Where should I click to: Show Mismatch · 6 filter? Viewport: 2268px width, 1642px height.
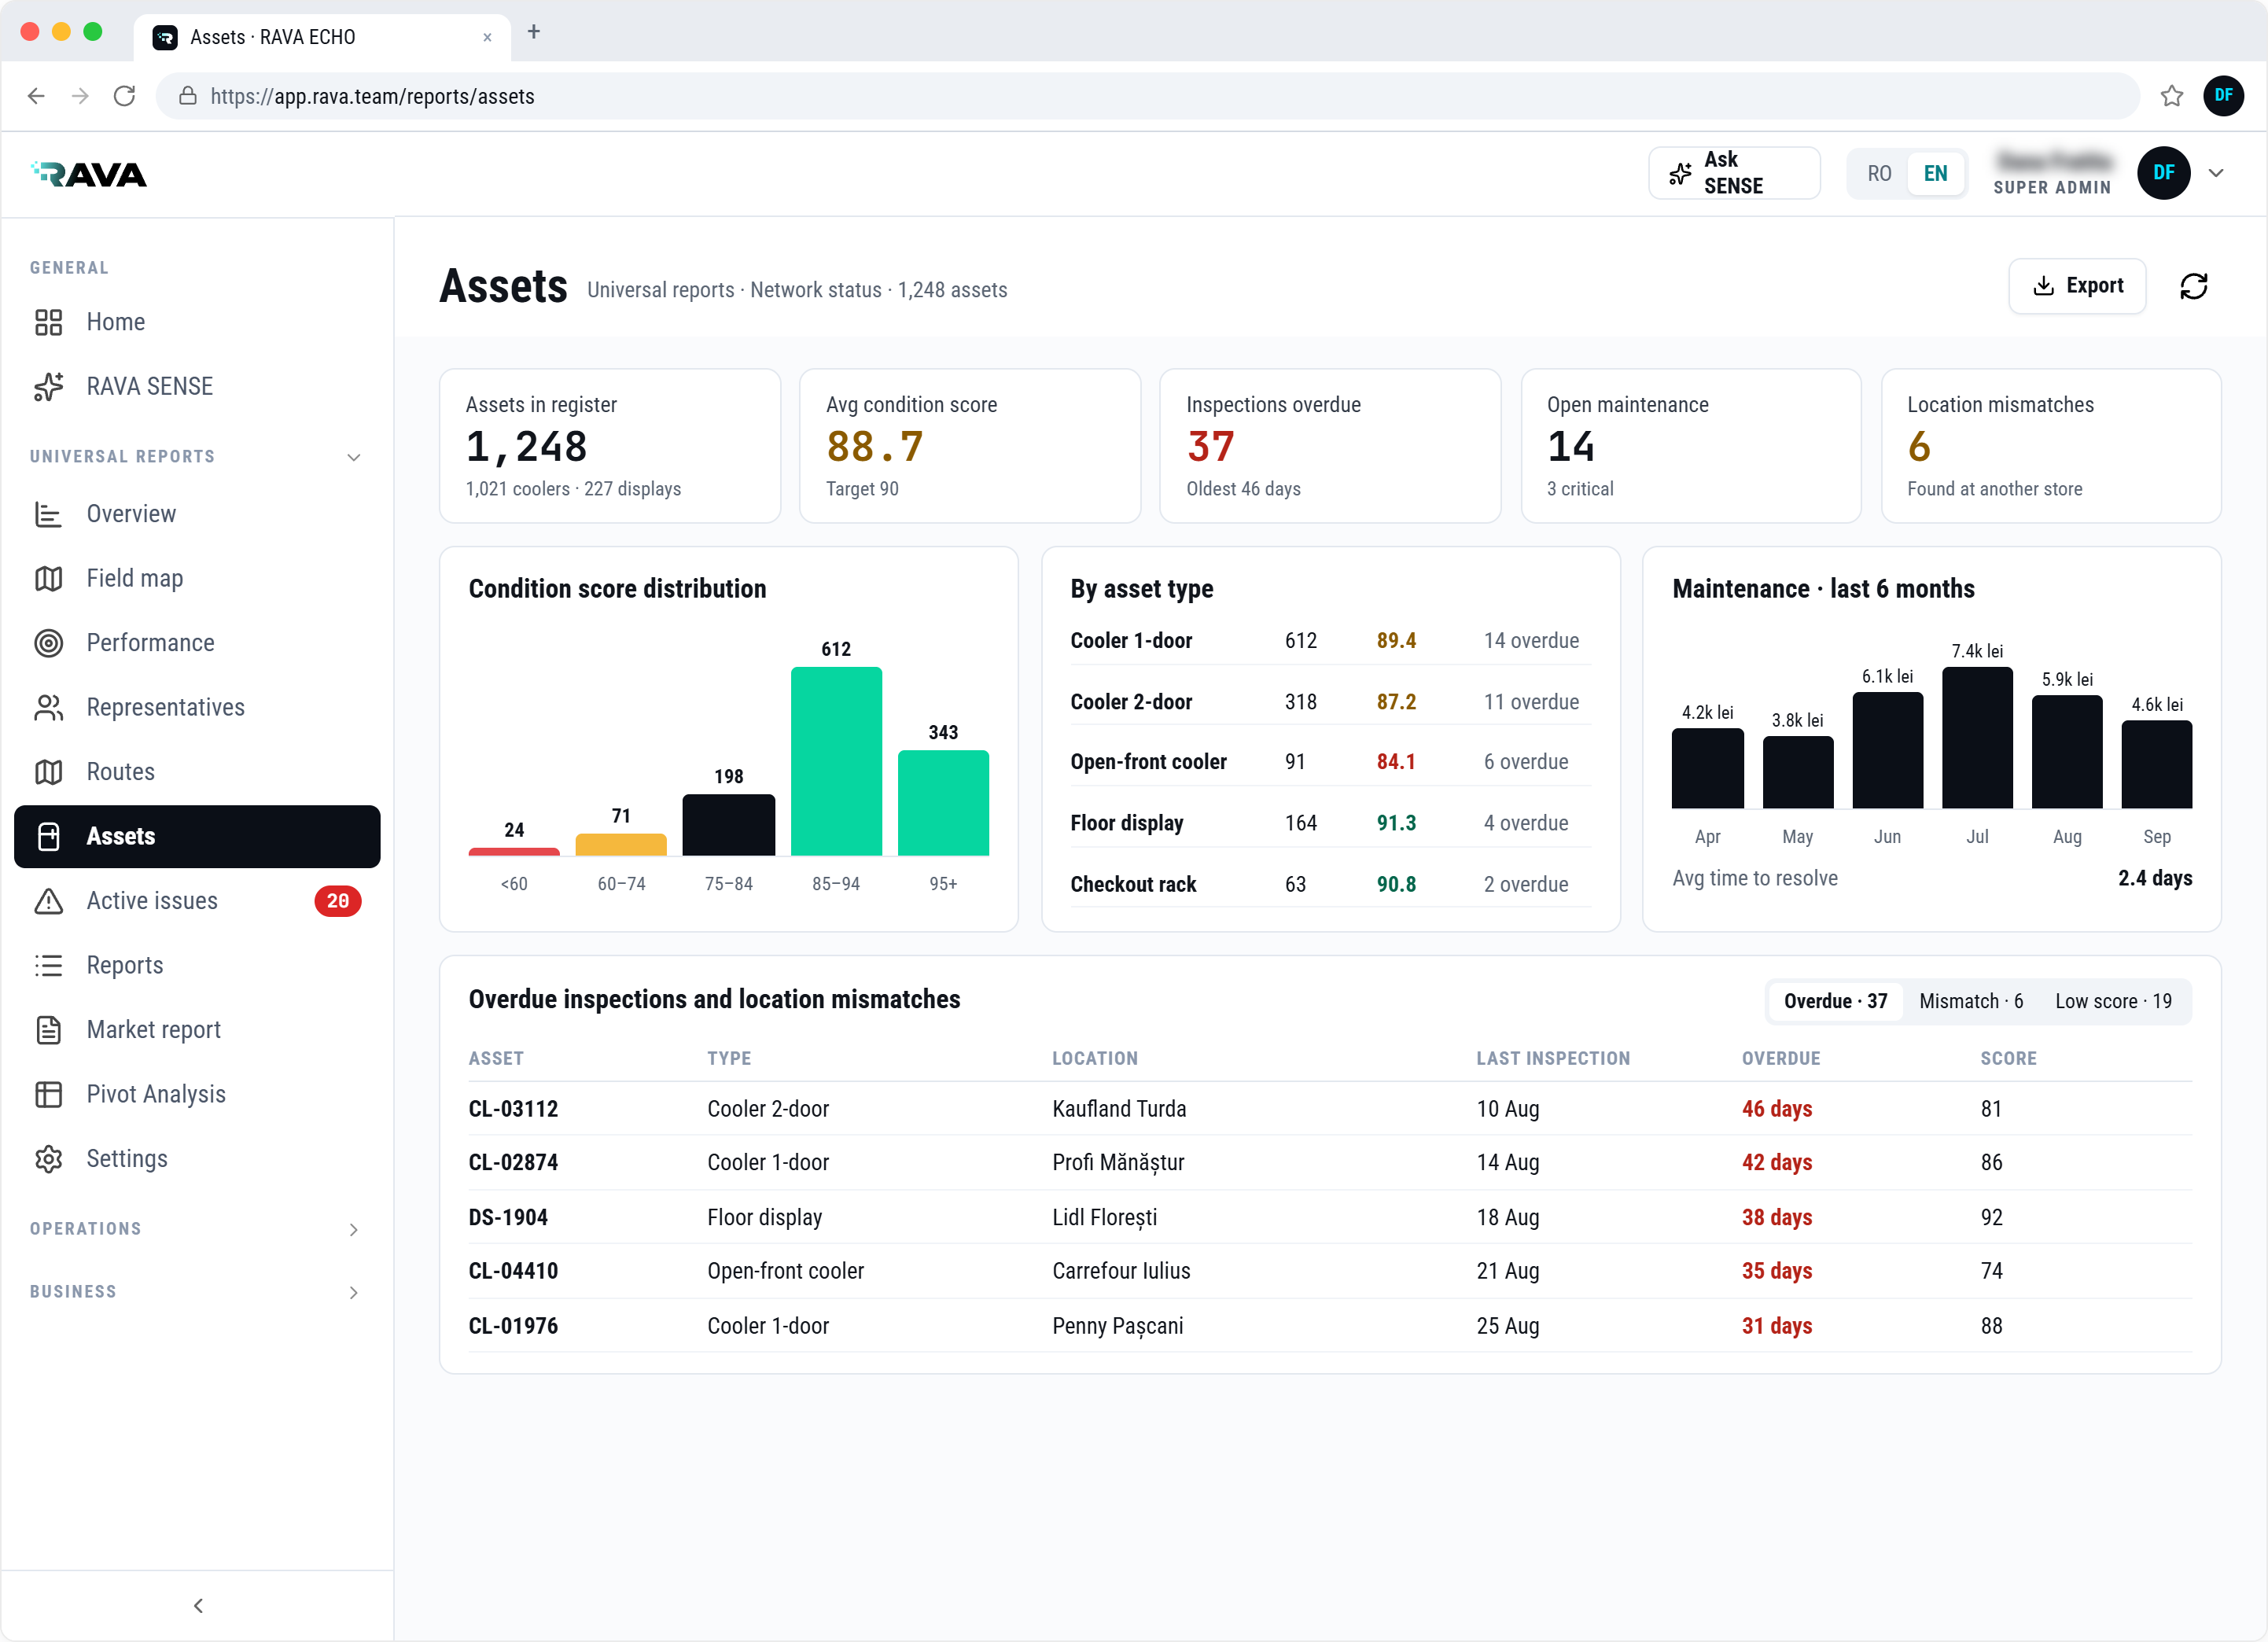tap(1970, 1001)
